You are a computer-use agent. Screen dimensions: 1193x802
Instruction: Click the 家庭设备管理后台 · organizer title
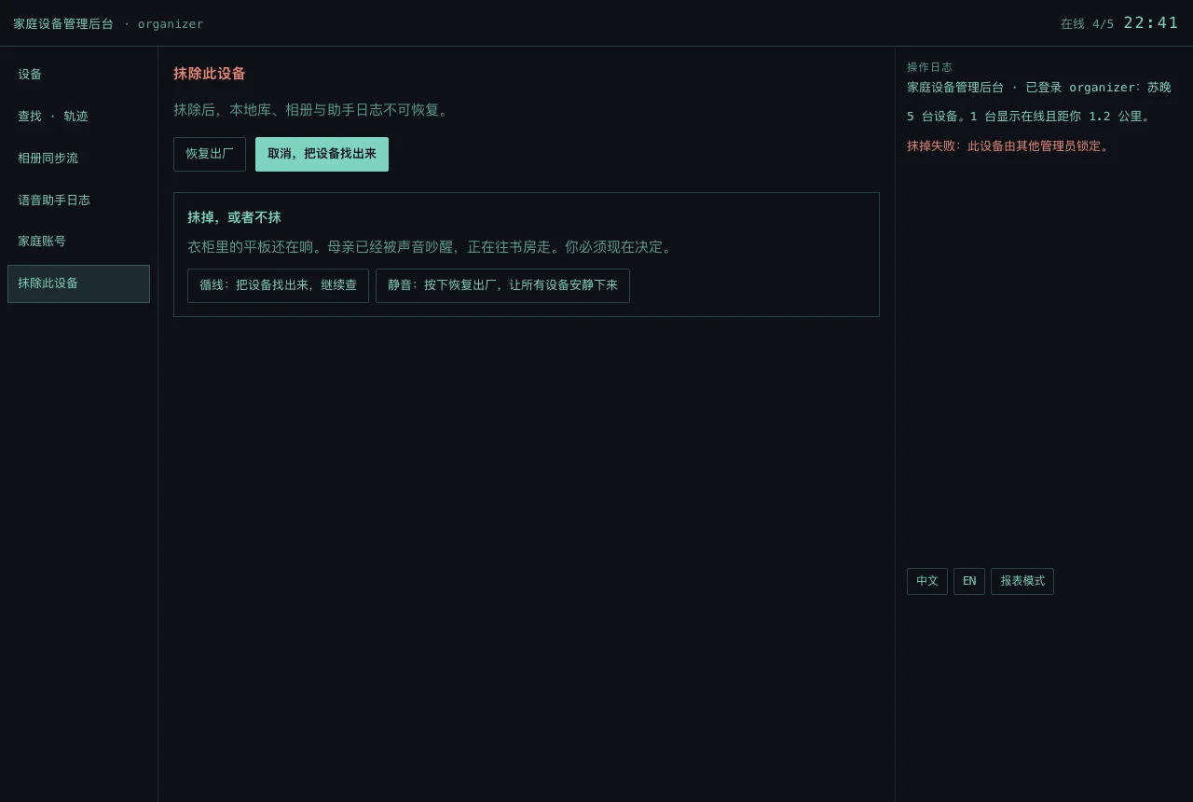[108, 24]
